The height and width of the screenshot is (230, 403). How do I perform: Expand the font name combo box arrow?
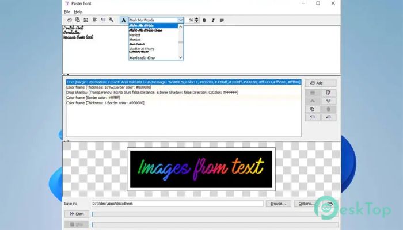[x=180, y=20]
